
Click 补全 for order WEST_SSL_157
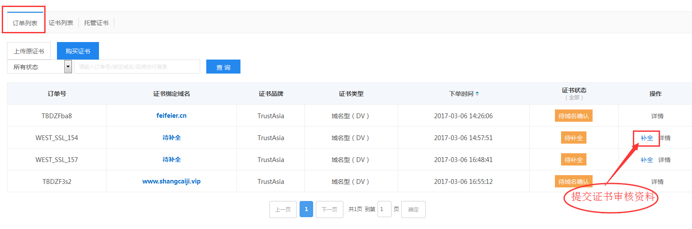646,160
